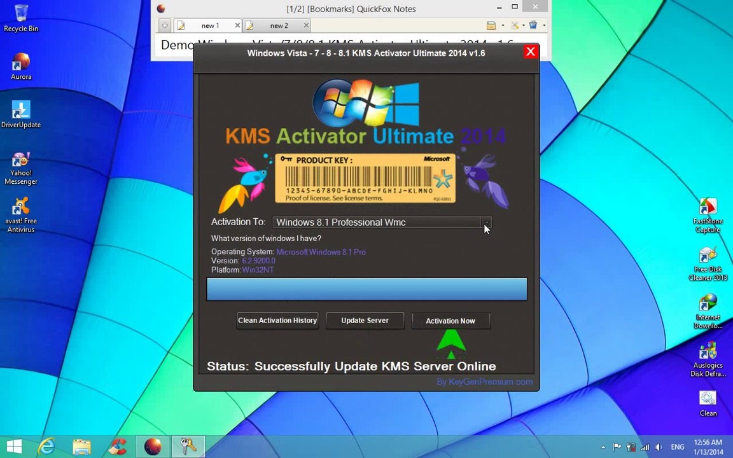Expand the Activation To dropdown arrow

tap(487, 222)
